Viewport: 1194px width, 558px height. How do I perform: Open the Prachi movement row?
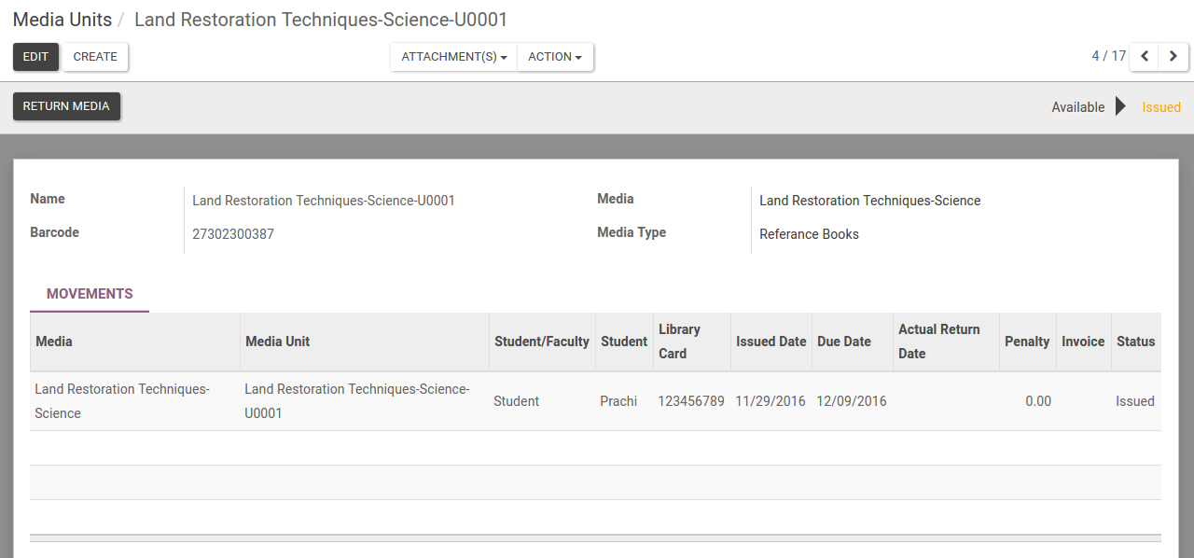point(618,401)
